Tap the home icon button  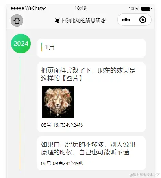click(x=17, y=20)
